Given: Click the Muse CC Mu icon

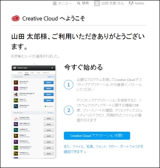Looking at the screenshot, I should 16,100.
